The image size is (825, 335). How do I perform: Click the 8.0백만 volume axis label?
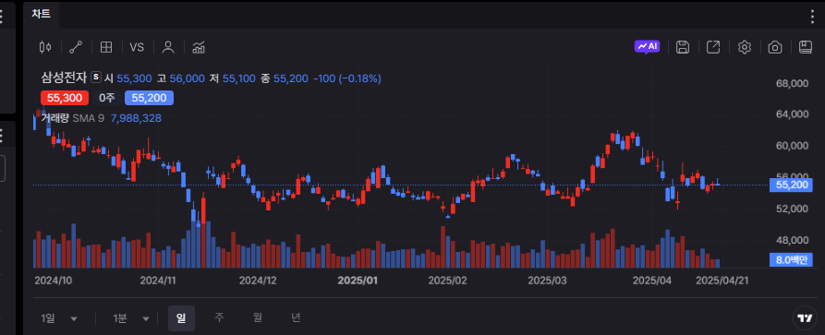coord(791,260)
